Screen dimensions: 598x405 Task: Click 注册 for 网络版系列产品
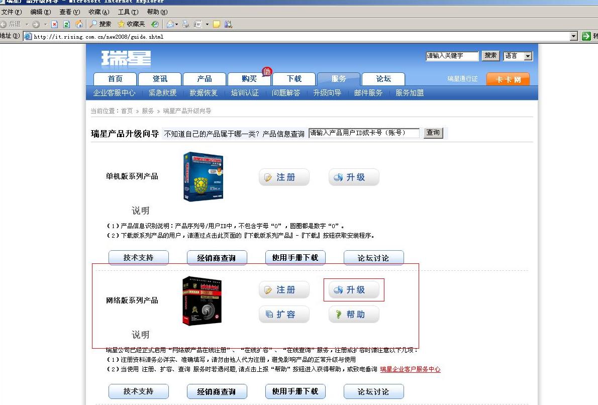pos(284,290)
